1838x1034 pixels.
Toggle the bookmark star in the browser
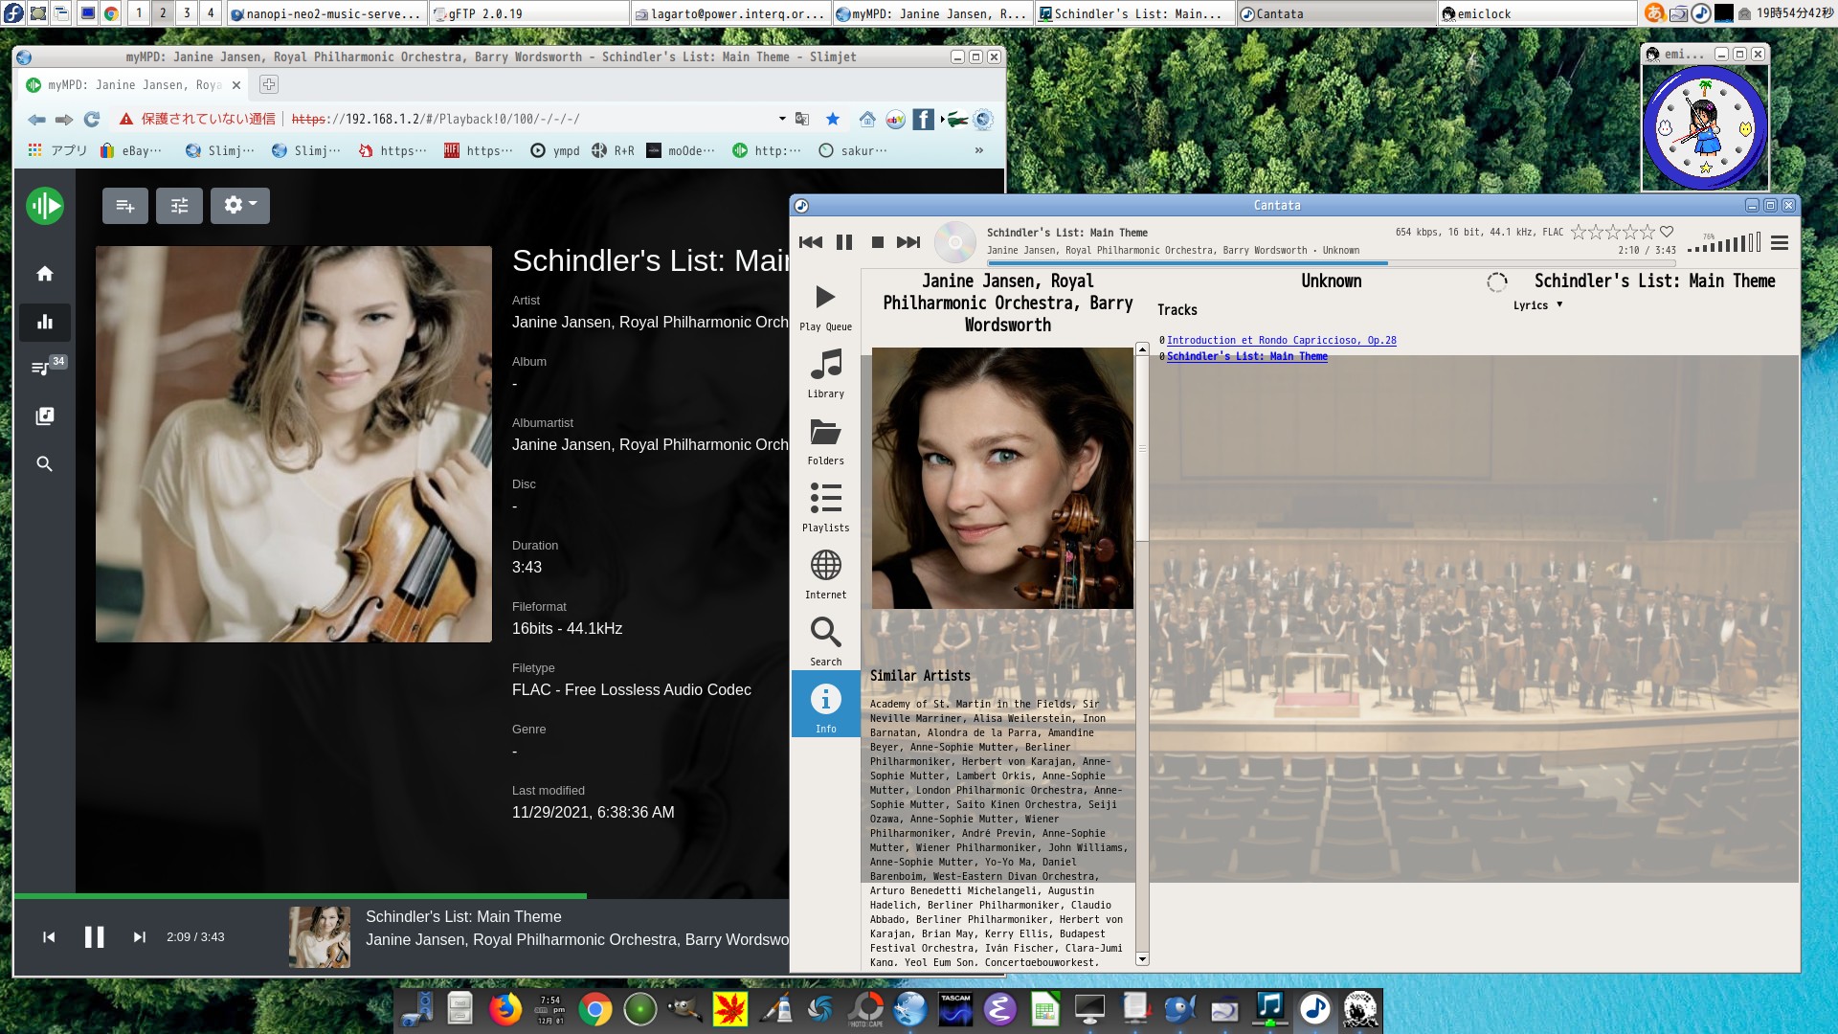[x=832, y=119]
